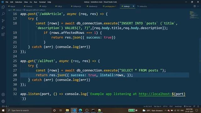Open the Explorer view in activity bar
This screenshot has height=113, width=201.
coord(3,7)
